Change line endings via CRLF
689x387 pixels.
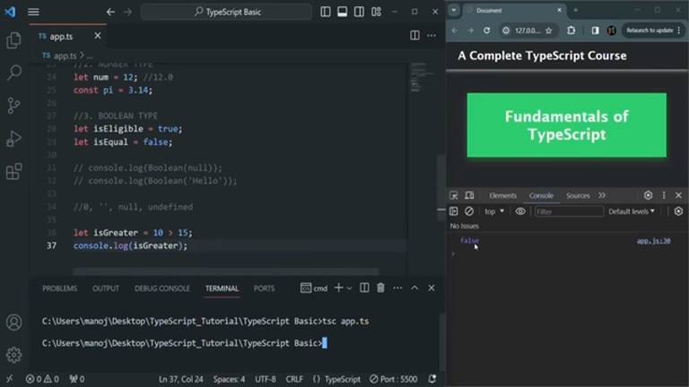[294, 379]
